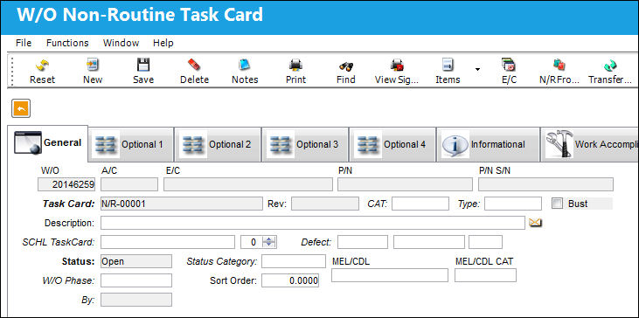Open the Functions menu

coord(67,43)
